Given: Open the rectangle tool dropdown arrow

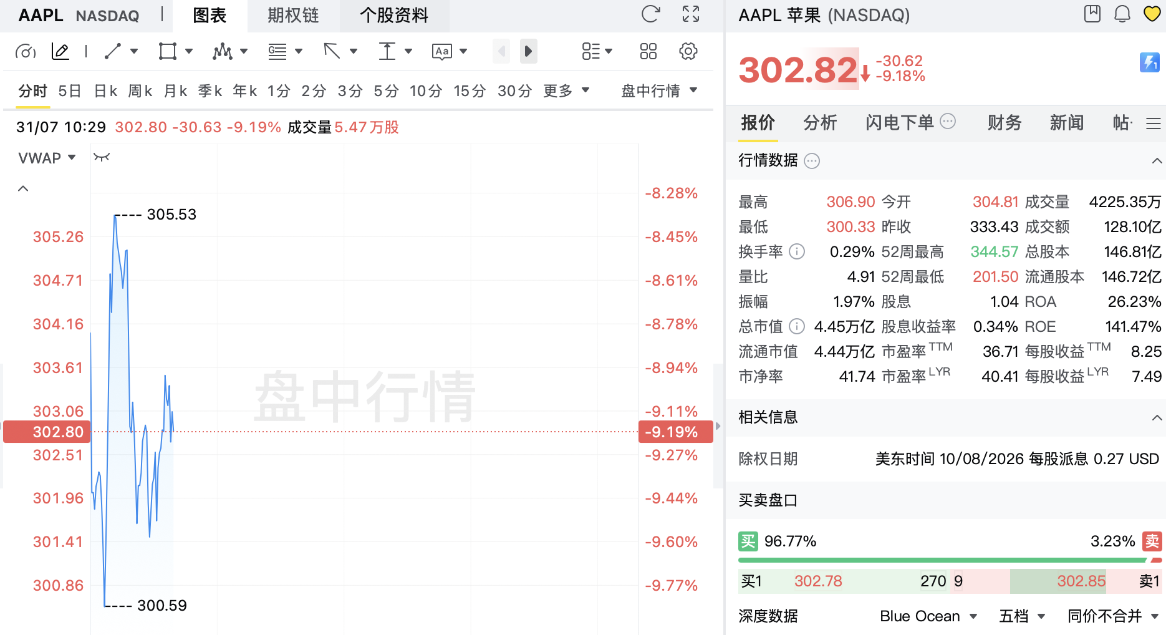Looking at the screenshot, I should pos(189,51).
